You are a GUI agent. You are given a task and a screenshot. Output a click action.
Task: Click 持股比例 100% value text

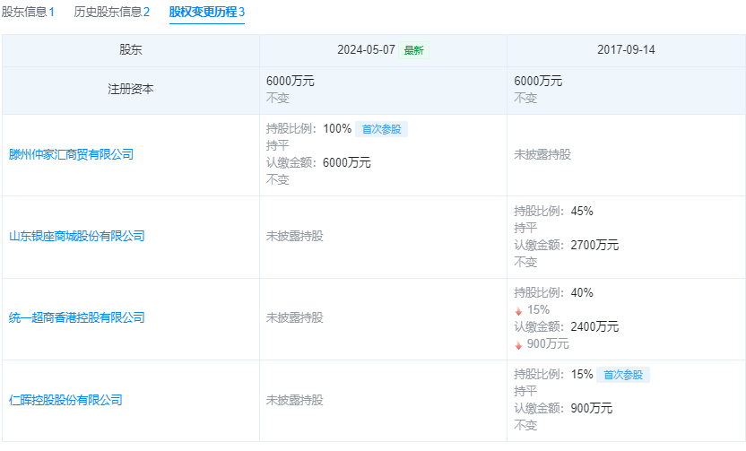(337, 128)
